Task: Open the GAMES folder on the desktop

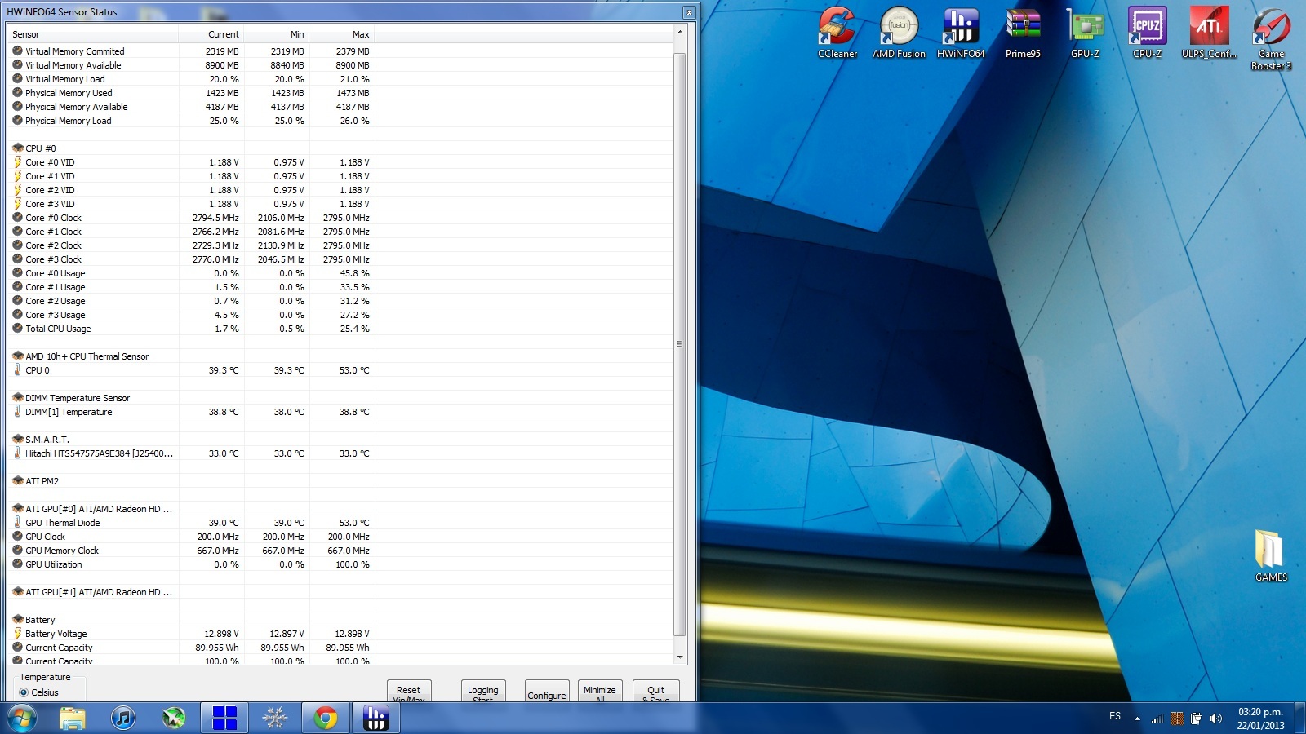Action: pos(1270,555)
